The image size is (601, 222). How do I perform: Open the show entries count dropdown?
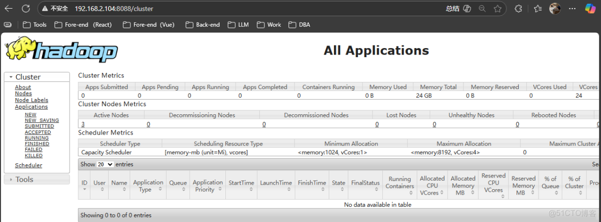(105, 164)
